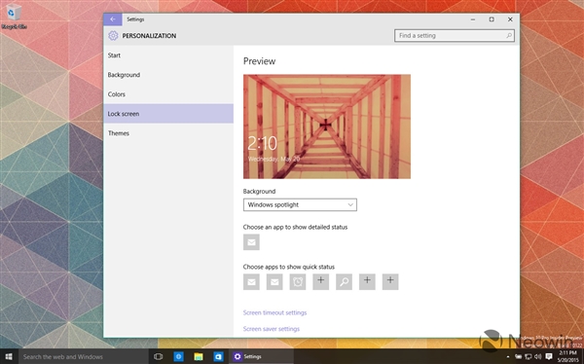The height and width of the screenshot is (364, 584).
Task: Click the Personalization gear icon
Action: click(x=113, y=36)
